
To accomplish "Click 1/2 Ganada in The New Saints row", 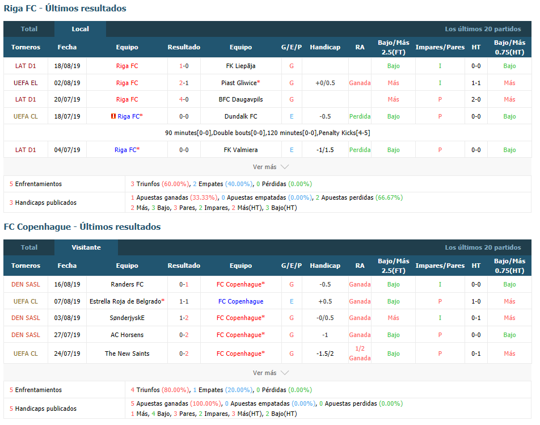I will (360, 354).
